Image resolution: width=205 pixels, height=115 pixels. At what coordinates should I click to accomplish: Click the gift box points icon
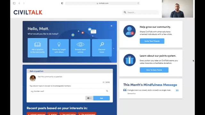pyautogui.click(x=129, y=60)
